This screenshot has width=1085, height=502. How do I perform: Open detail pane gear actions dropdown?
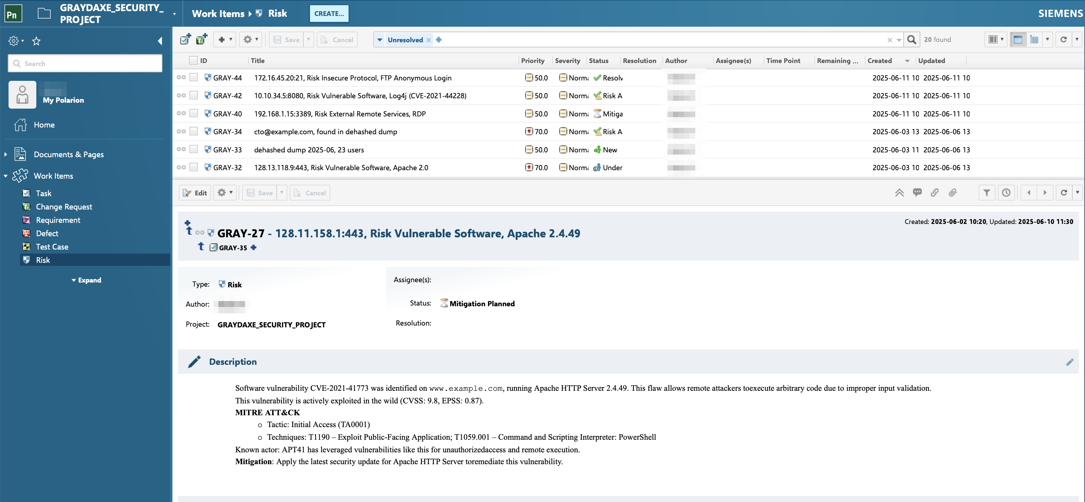coord(225,193)
